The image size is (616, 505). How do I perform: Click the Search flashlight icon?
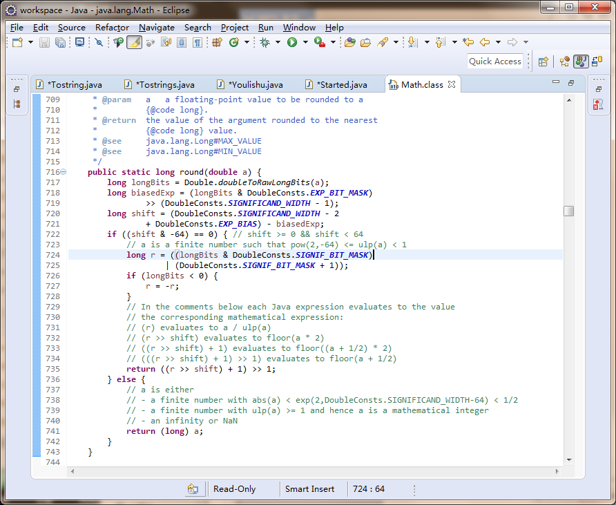tap(383, 42)
